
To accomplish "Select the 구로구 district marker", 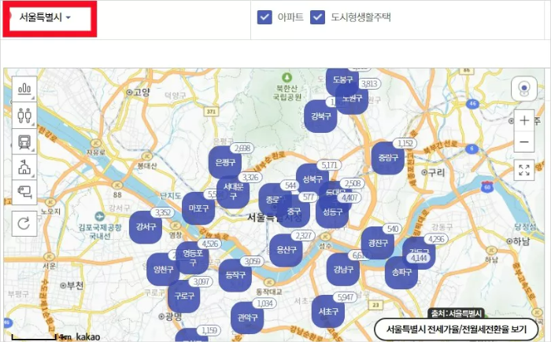I will pos(184,296).
